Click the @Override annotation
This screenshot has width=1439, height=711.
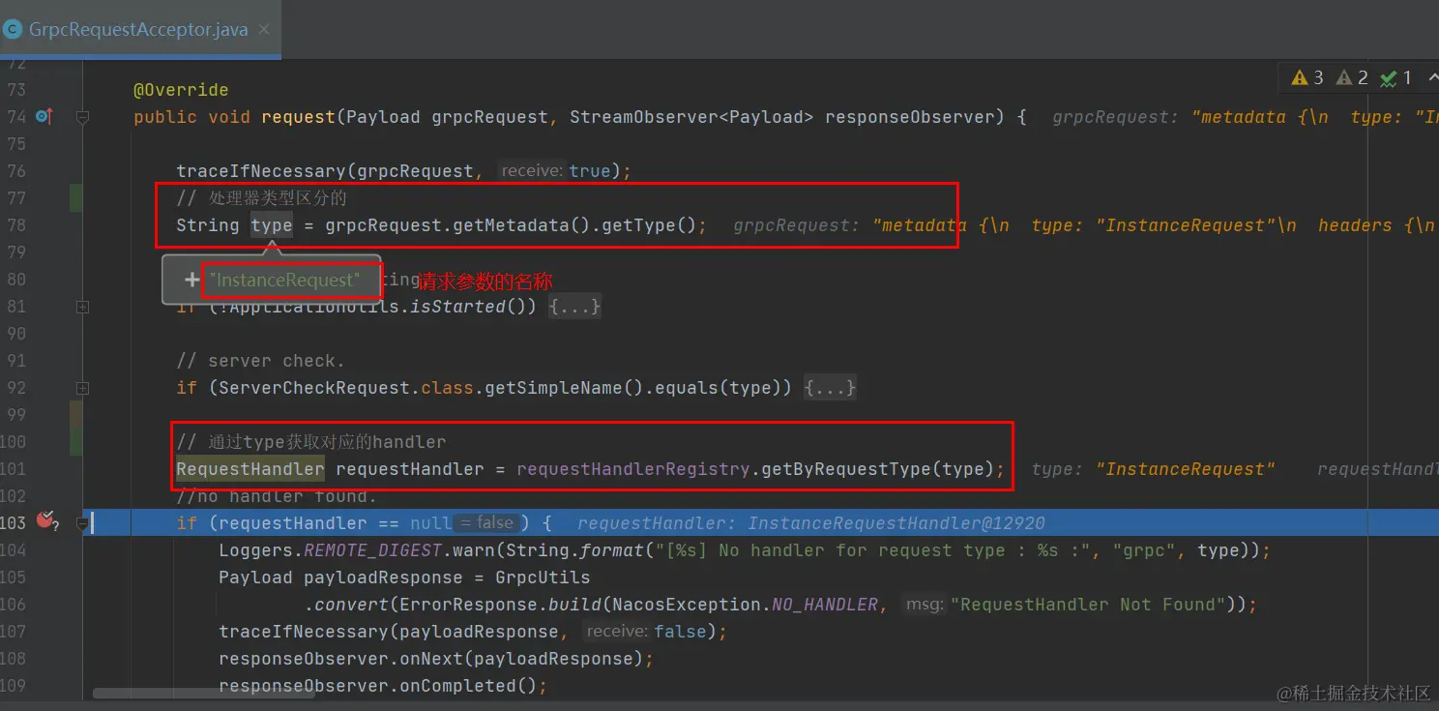click(181, 90)
